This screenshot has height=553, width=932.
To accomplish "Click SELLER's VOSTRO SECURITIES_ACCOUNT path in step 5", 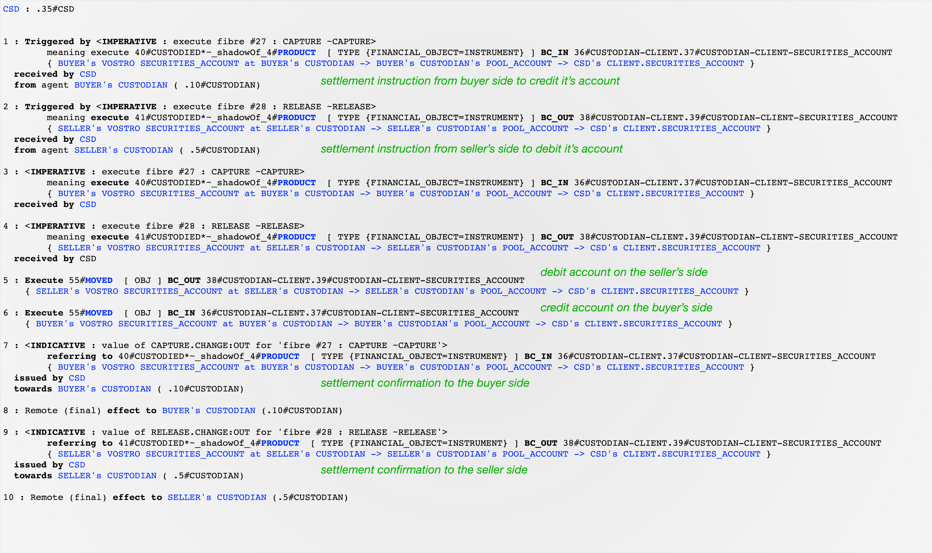I will 129,292.
